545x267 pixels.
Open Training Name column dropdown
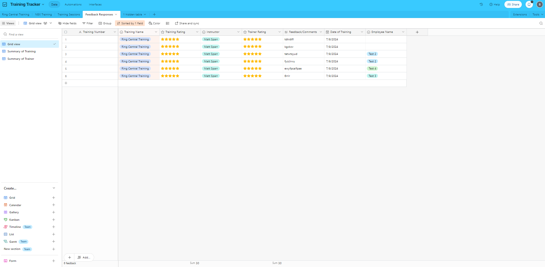coord(156,32)
